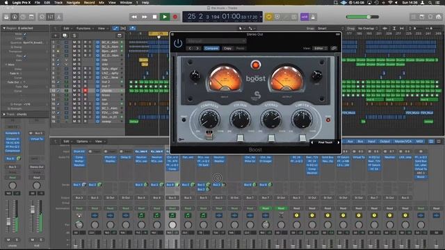Open Quick Help button in control bar
445x250 pixels.
pyautogui.click(x=23, y=17)
